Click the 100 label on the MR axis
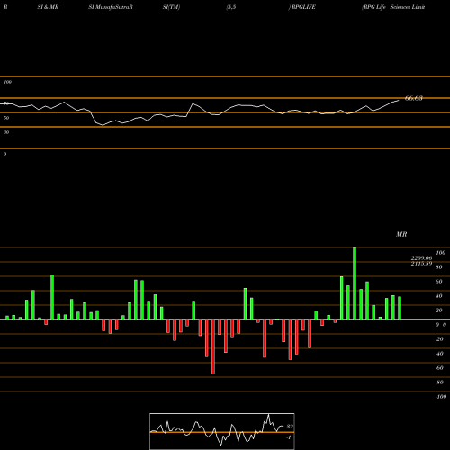450x450 pixels. 441,253
